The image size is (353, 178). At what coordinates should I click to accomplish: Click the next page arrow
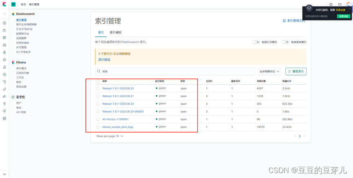[x=304, y=136]
